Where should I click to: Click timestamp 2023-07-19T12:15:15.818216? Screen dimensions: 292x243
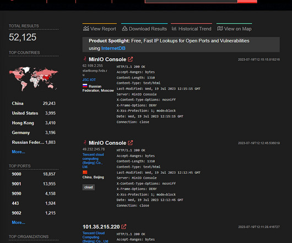259,59
